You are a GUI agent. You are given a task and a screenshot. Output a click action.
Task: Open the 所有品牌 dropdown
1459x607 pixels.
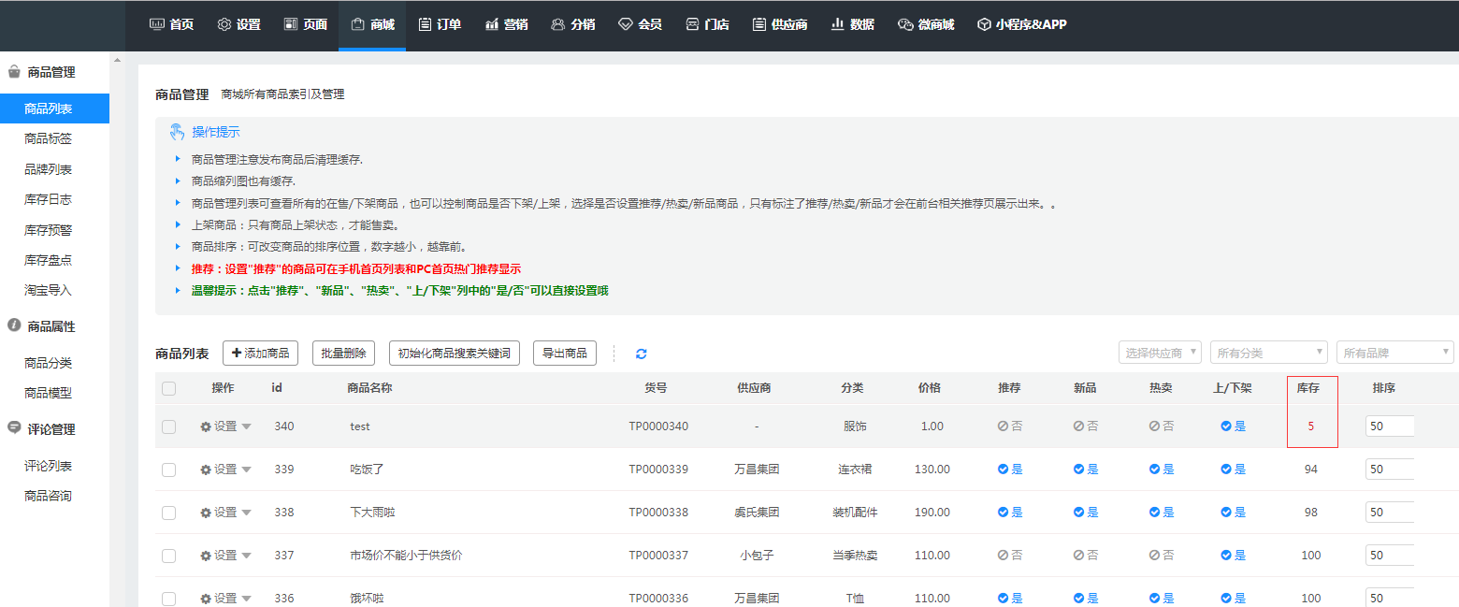click(x=1394, y=353)
